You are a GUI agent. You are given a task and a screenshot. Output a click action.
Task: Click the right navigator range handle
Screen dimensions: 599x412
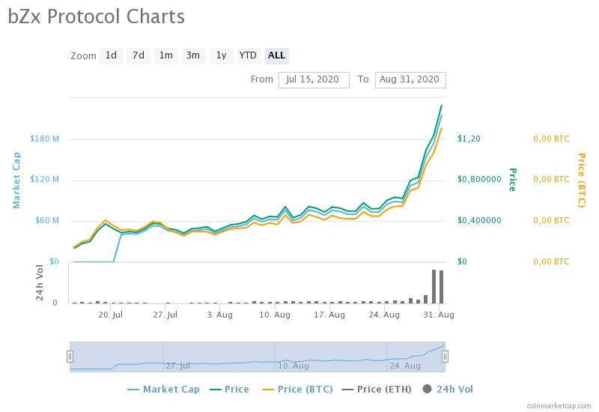tap(445, 357)
